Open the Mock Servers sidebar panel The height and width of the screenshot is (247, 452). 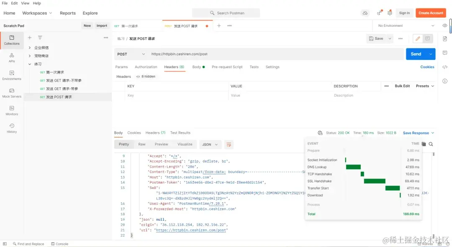(12, 93)
